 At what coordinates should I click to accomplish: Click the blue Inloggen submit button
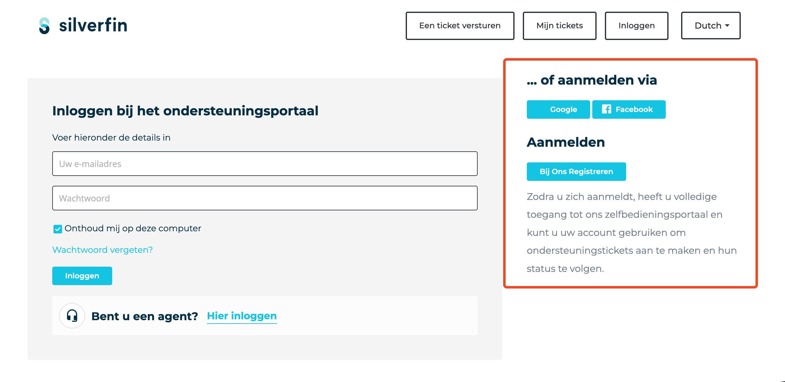coord(82,276)
